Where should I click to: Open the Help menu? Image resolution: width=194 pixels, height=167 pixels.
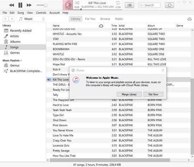(66, 13)
